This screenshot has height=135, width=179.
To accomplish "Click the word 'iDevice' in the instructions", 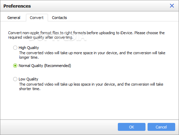I will click(x=127, y=33).
